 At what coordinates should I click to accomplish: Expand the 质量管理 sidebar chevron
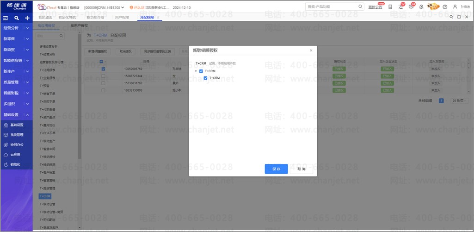pyautogui.click(x=27, y=82)
